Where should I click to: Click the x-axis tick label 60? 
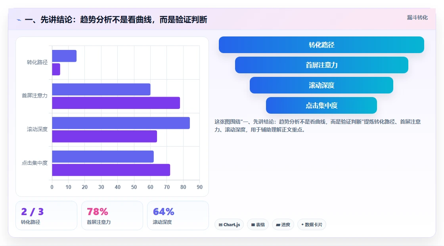pyautogui.click(x=150, y=187)
